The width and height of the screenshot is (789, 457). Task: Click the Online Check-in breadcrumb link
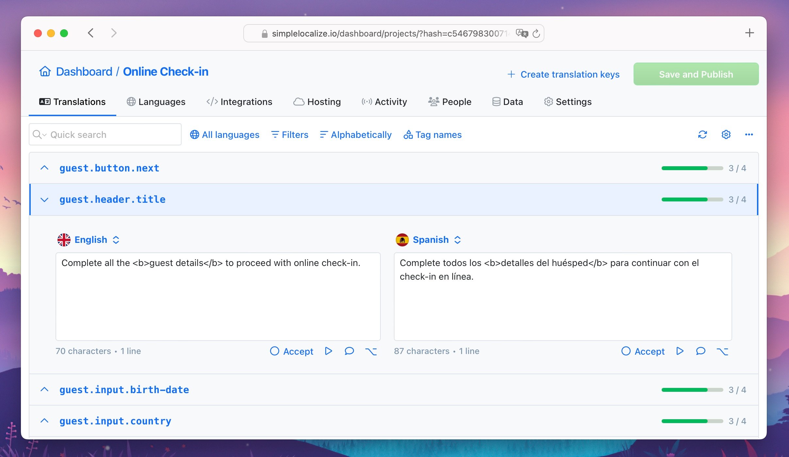166,71
